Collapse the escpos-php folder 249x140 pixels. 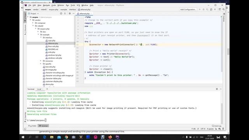[x=36, y=29]
